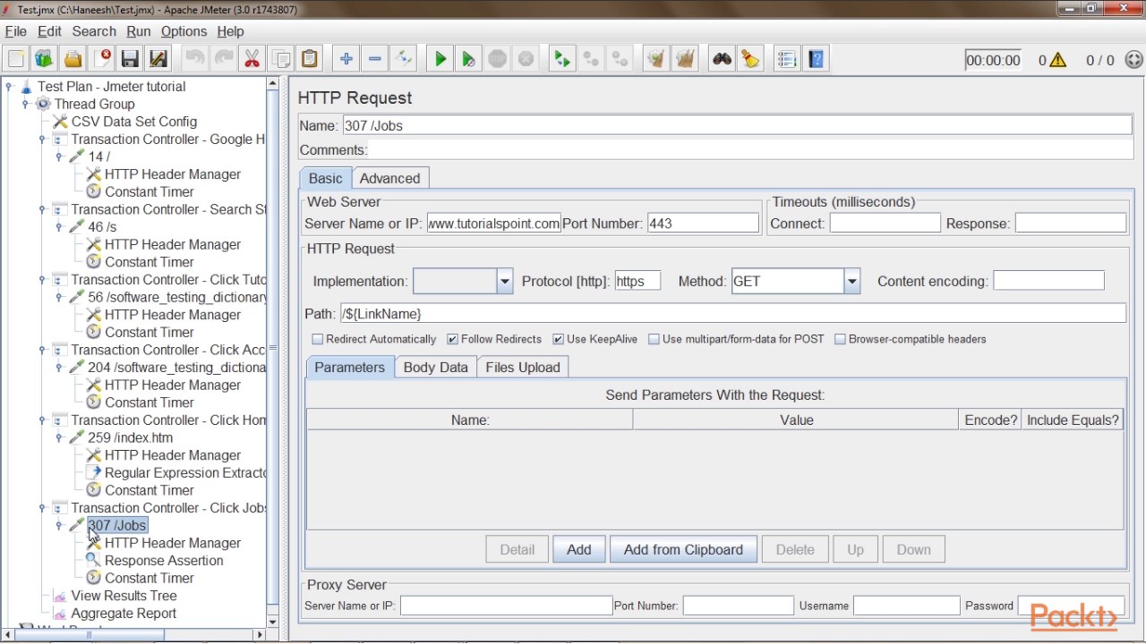Open the Options menu
This screenshot has height=644, width=1146.
click(184, 31)
